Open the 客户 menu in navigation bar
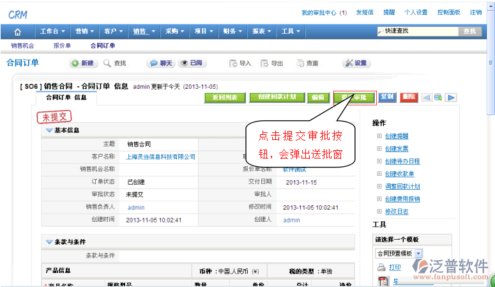The width and height of the screenshot is (495, 287). point(112,31)
